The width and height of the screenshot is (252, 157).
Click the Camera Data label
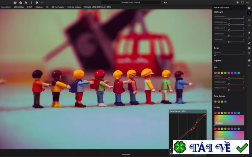(6, 7)
